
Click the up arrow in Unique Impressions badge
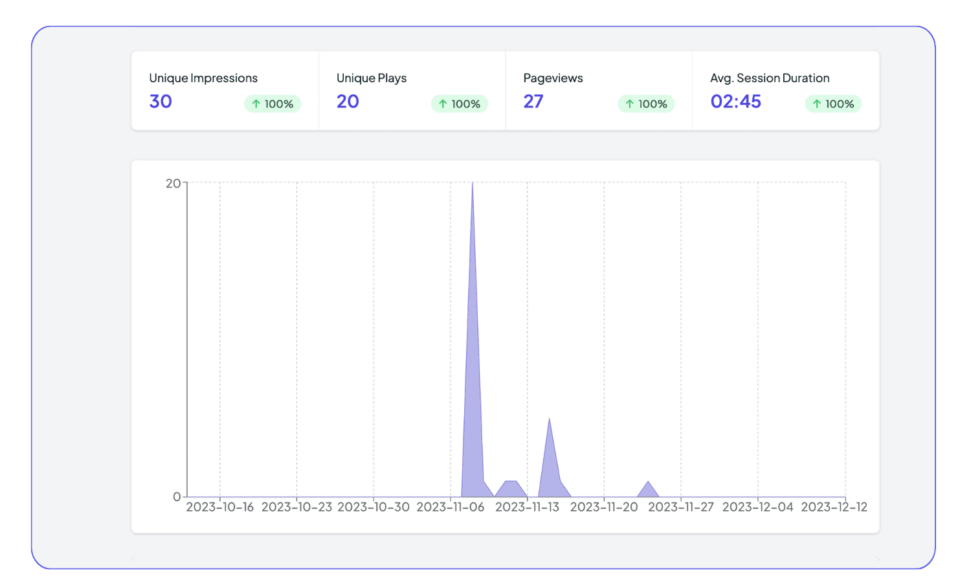[x=256, y=103]
